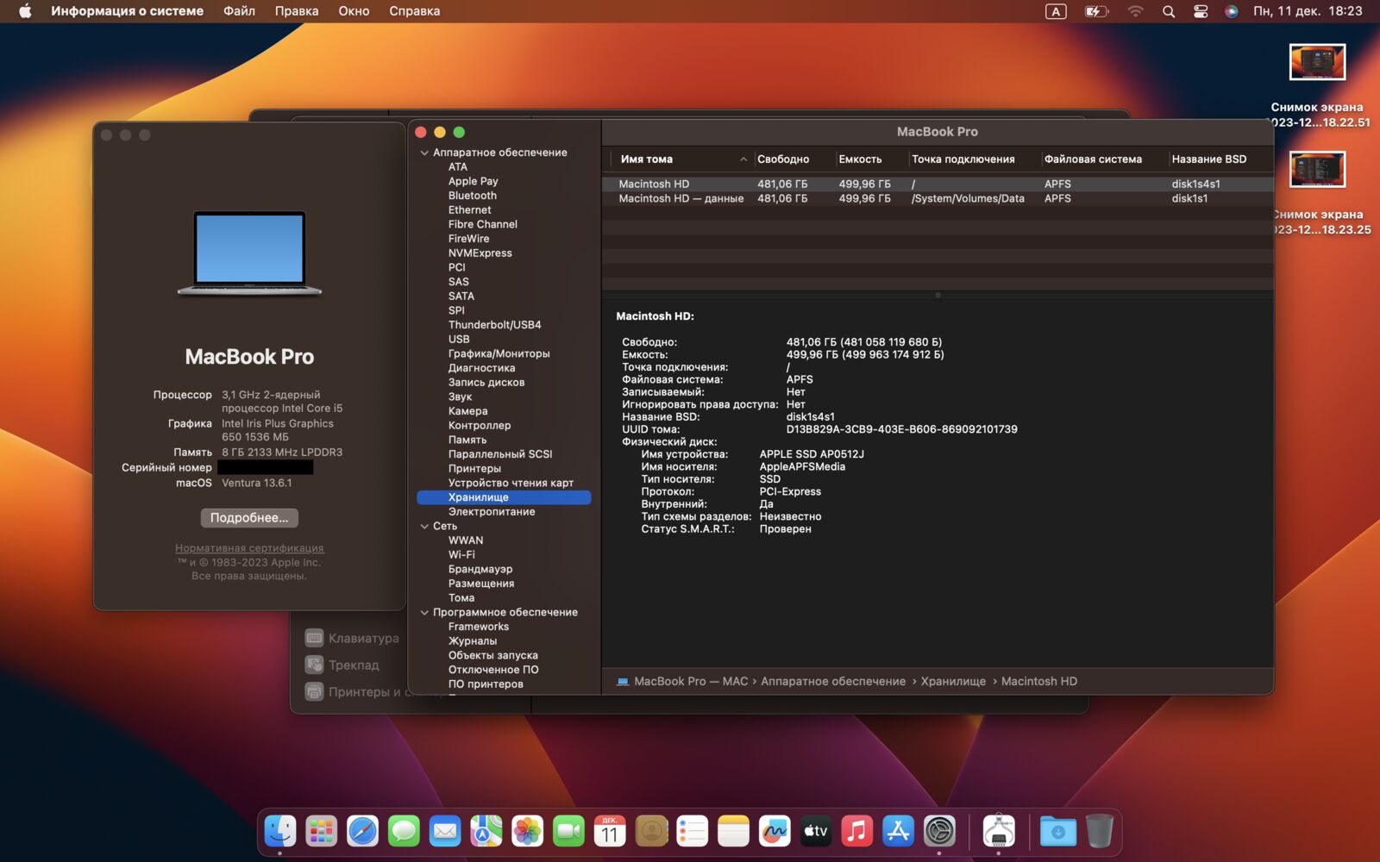Click the Apple menu icon
Screen dimensions: 1380x862
25,11
